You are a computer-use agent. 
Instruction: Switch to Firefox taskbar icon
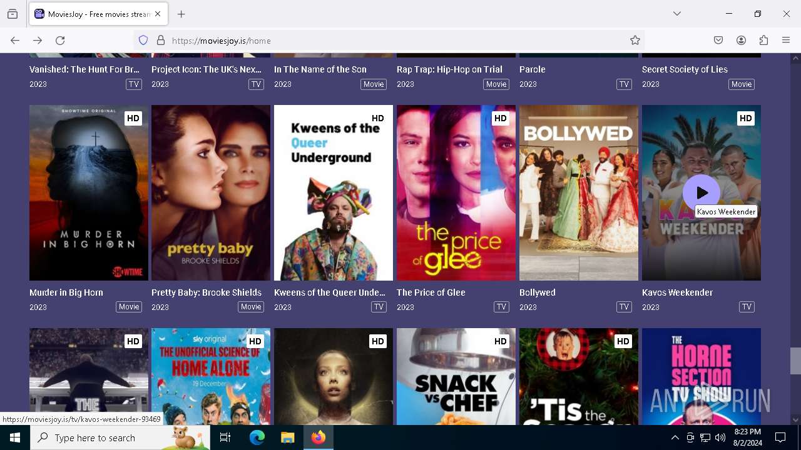319,437
